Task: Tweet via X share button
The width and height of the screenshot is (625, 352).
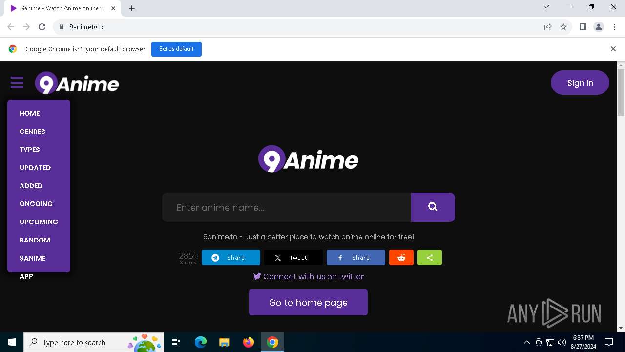Action: coord(293,258)
